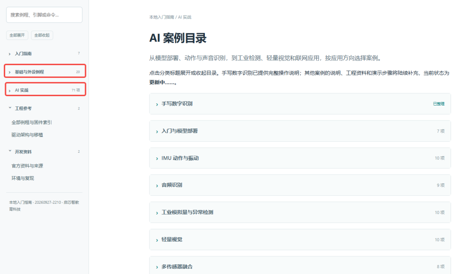Open 官方资料与来源 link
The image size is (460, 274).
pos(27,166)
